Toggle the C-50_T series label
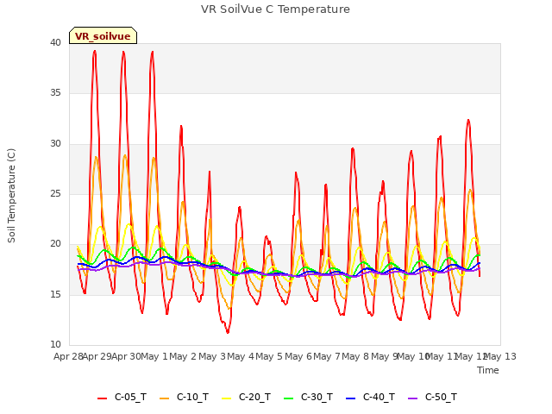This screenshot has width=552, height=414. point(441,397)
